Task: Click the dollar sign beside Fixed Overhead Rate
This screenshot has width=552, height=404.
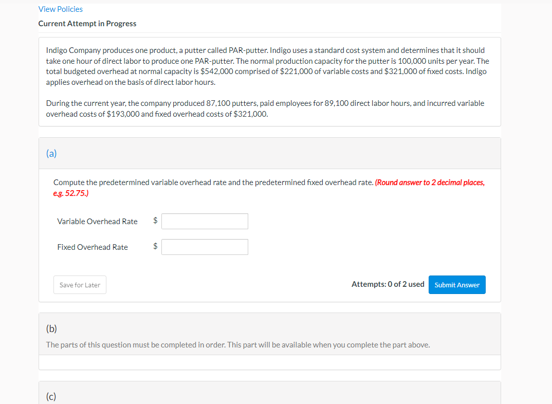Action: [155, 247]
